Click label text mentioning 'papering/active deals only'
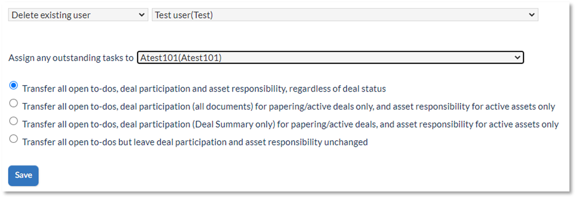 point(289,106)
